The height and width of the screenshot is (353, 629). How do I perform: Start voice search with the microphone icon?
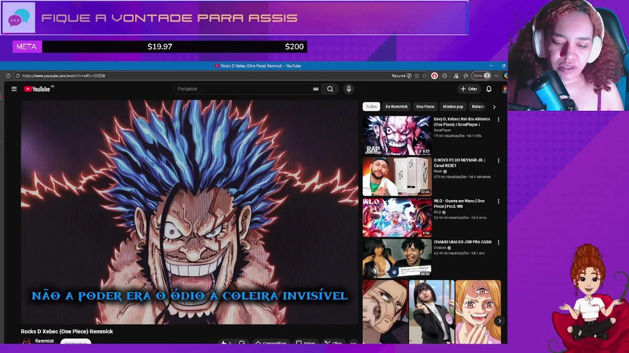pos(348,89)
